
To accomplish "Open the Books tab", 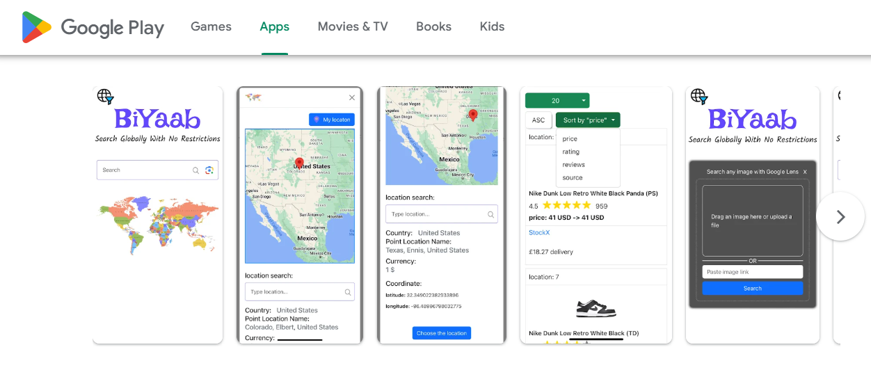I will [434, 26].
